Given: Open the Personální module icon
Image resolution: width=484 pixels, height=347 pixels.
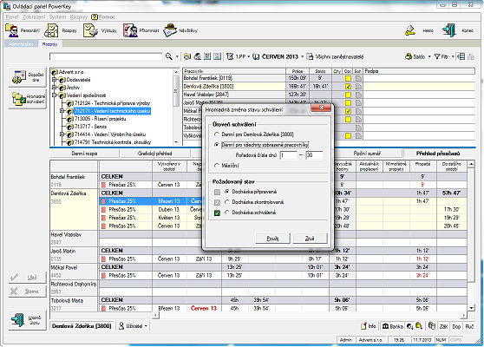Looking at the screenshot, I should click(x=12, y=30).
